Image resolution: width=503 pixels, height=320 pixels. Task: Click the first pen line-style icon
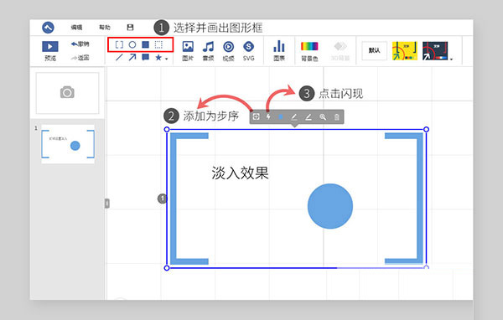(294, 116)
